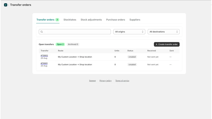
Task: Click the search magnifier icon
Action: (42, 32)
